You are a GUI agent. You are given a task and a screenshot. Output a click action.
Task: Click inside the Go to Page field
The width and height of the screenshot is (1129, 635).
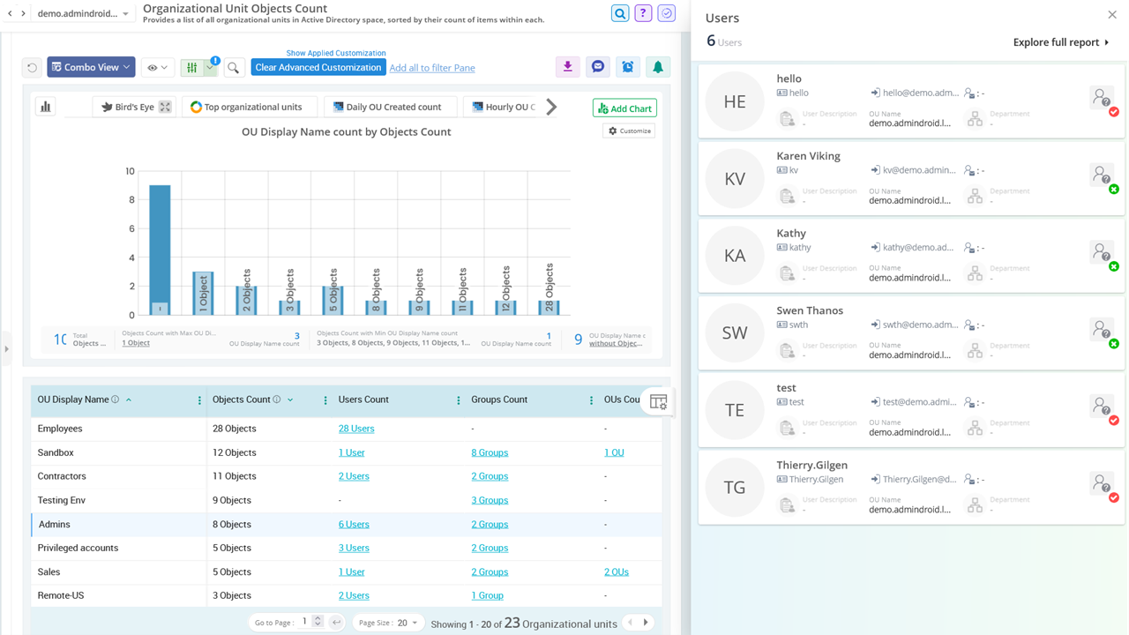click(304, 622)
